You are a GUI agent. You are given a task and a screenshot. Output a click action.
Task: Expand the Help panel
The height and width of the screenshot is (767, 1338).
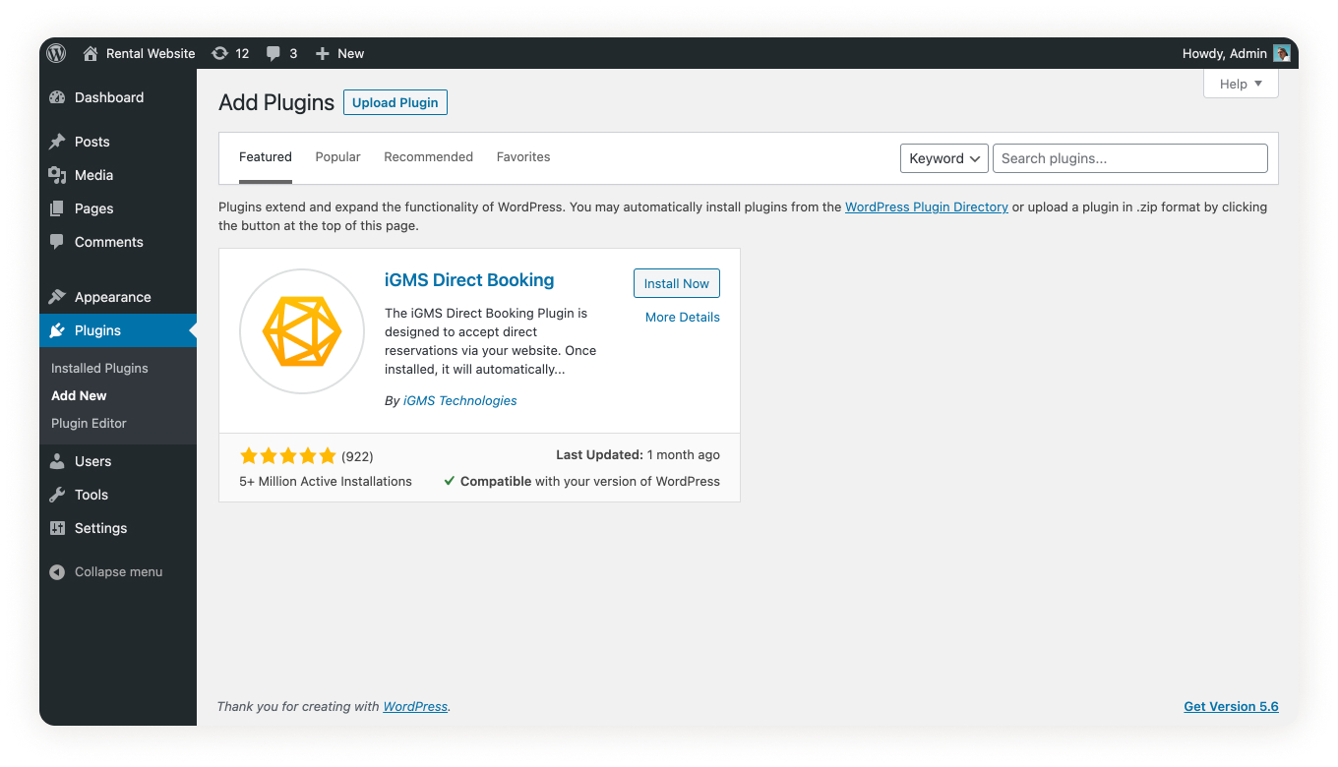[x=1241, y=84]
